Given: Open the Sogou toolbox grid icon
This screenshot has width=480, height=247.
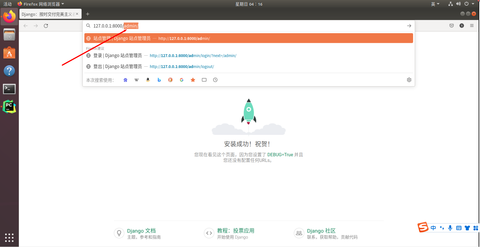Looking at the screenshot, I should coord(476,228).
